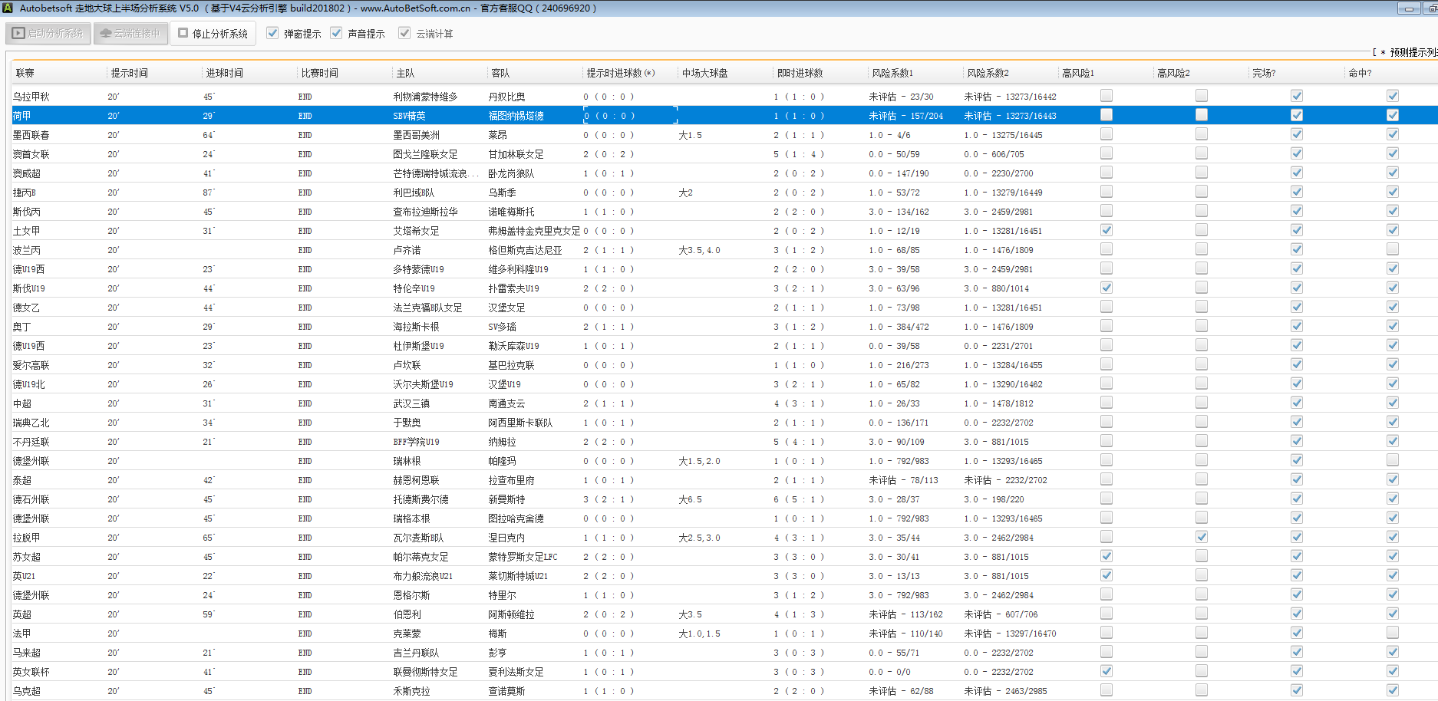Toggle the 弹窗提示 checkbox
This screenshot has height=701, width=1438.
click(272, 33)
